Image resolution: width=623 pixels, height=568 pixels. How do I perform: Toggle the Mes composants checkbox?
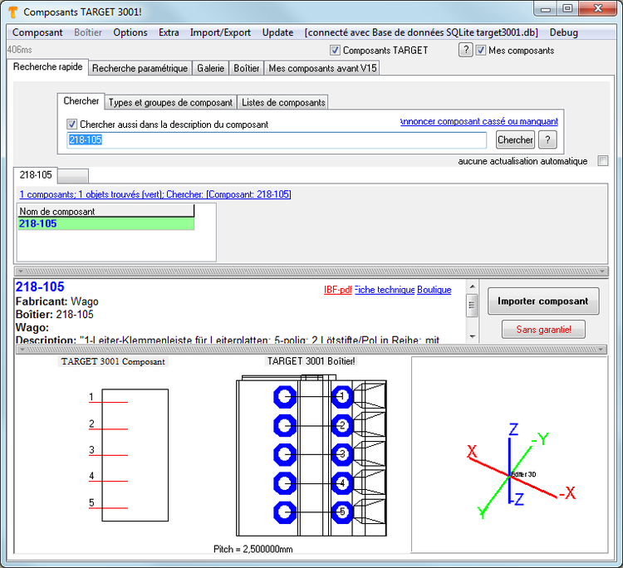[x=481, y=50]
